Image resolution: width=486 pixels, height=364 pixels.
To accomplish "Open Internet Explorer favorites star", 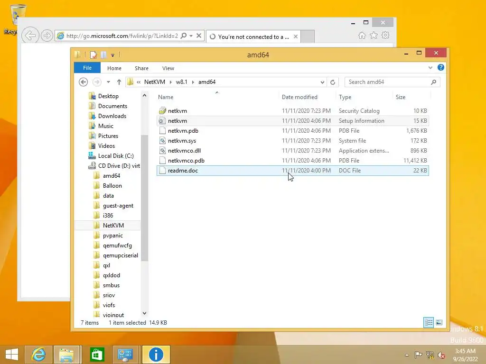I will tap(374, 35).
